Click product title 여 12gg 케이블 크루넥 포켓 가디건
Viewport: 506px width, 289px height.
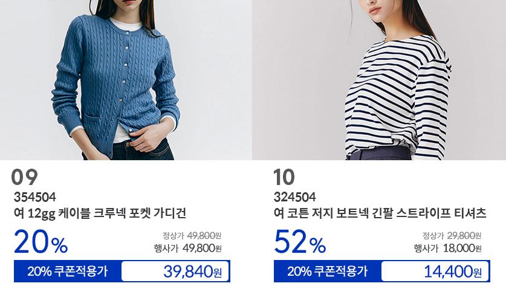[100, 213]
